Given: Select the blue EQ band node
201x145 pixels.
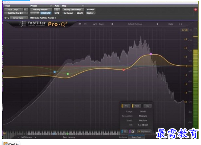Looking at the screenshot, I should click(55, 72).
